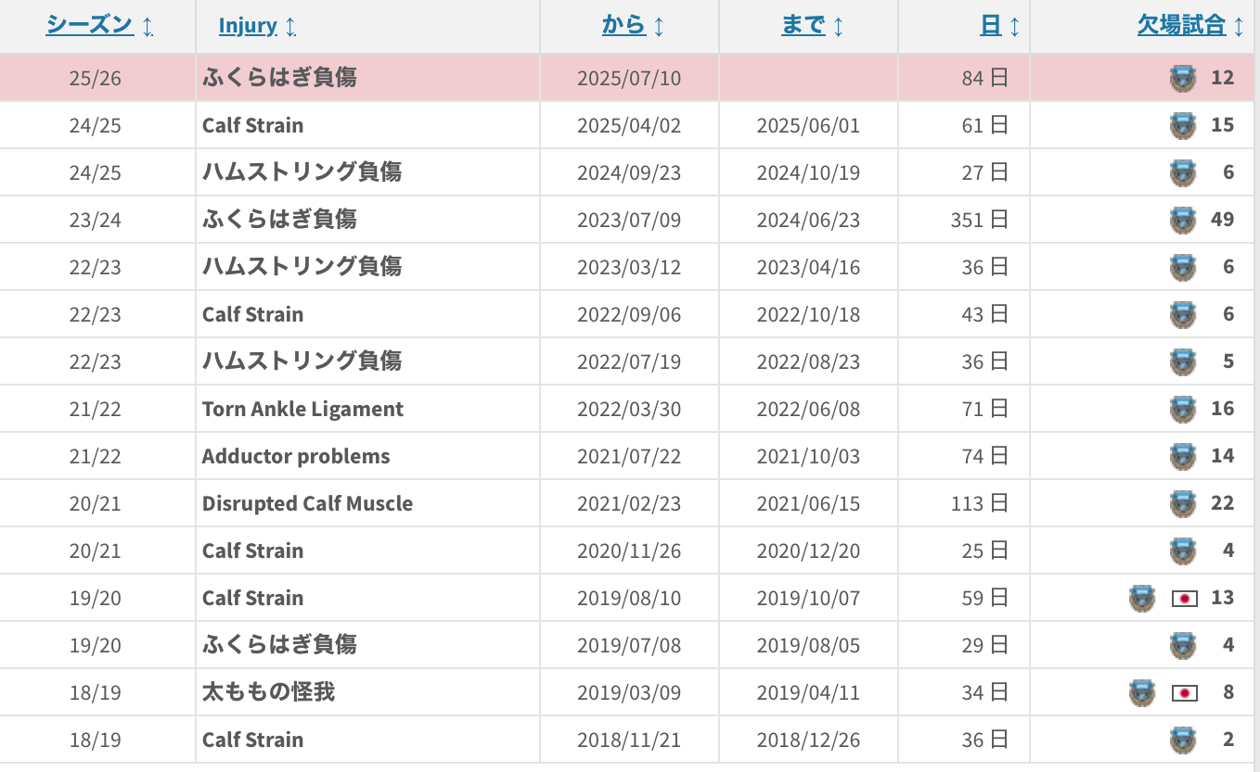The height and width of the screenshot is (772, 1260).
Task: Click the club crest in Adductor problems row
Action: click(1182, 456)
